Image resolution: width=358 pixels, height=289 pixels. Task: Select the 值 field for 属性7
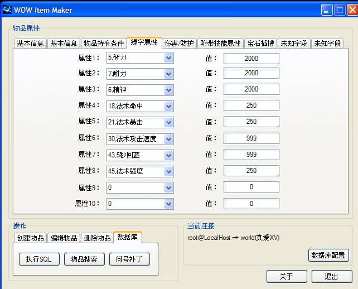(251, 155)
